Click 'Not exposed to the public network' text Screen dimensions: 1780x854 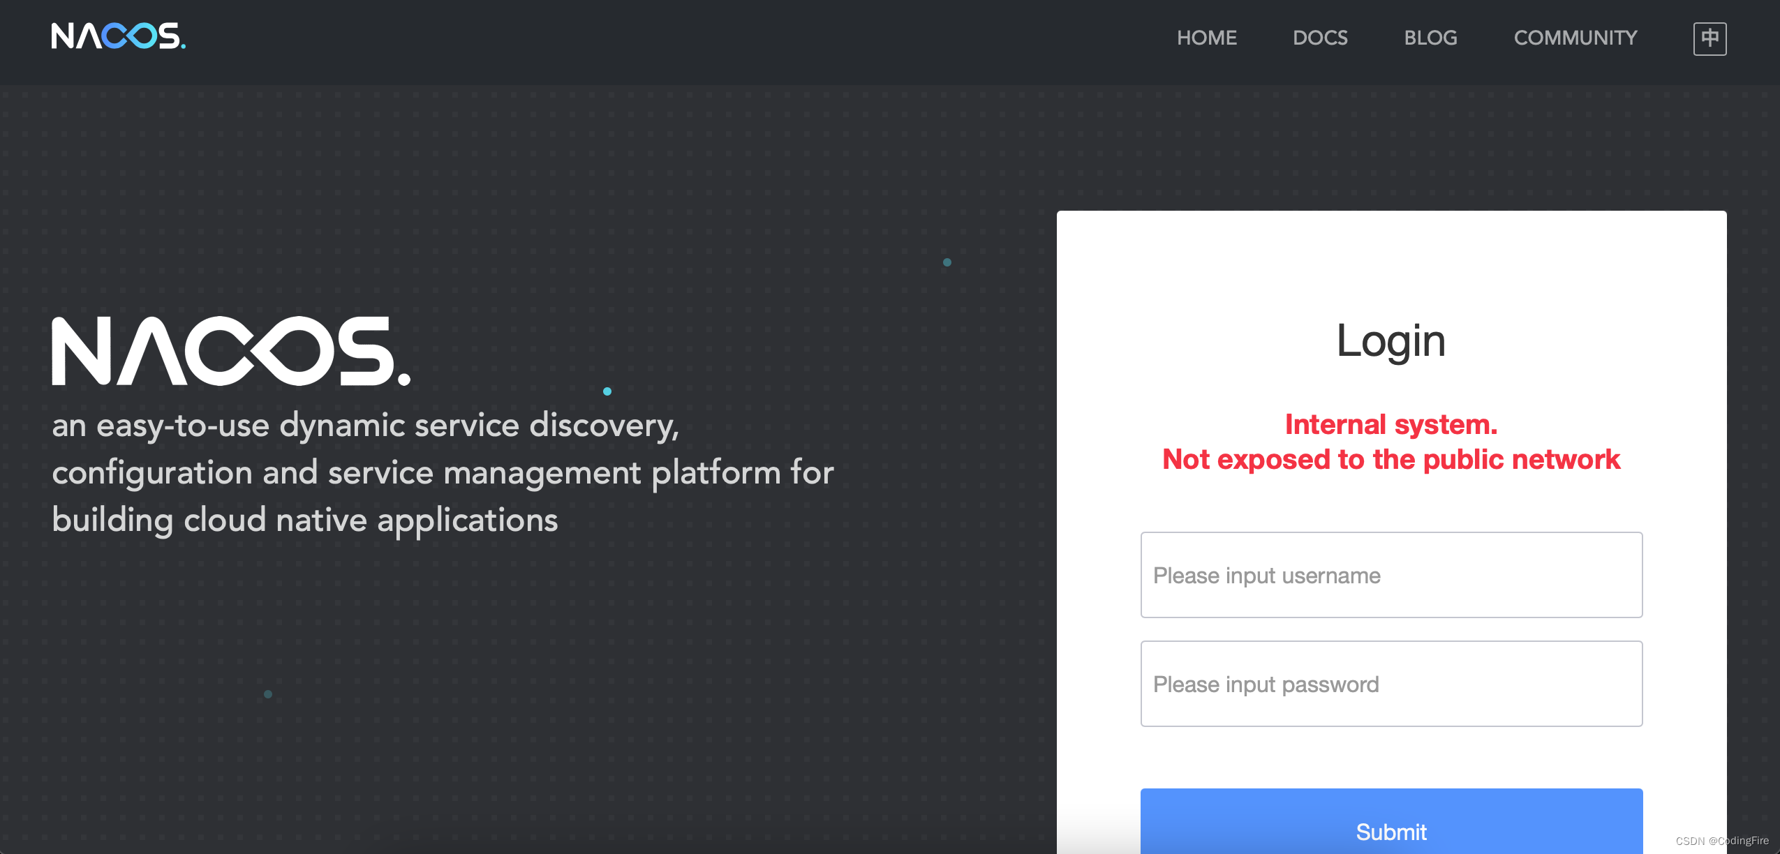tap(1391, 459)
